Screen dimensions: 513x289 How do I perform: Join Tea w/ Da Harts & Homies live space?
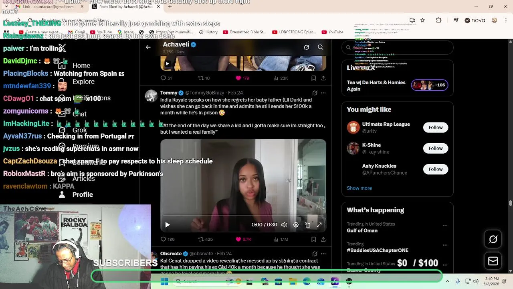(x=397, y=85)
